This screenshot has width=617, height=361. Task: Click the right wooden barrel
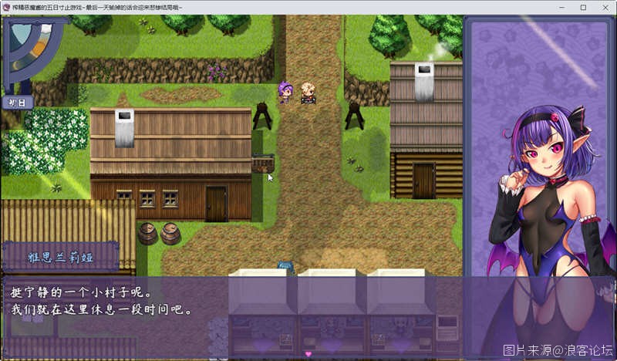170,233
